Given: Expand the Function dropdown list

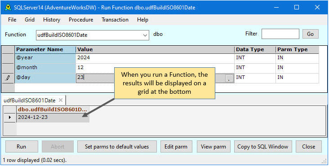Looking at the screenshot, I should click(x=145, y=35).
